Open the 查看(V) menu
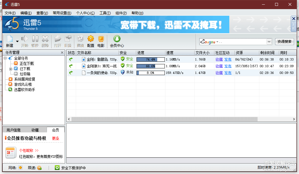Viewport: 299px width, 174px height. [x=42, y=13]
